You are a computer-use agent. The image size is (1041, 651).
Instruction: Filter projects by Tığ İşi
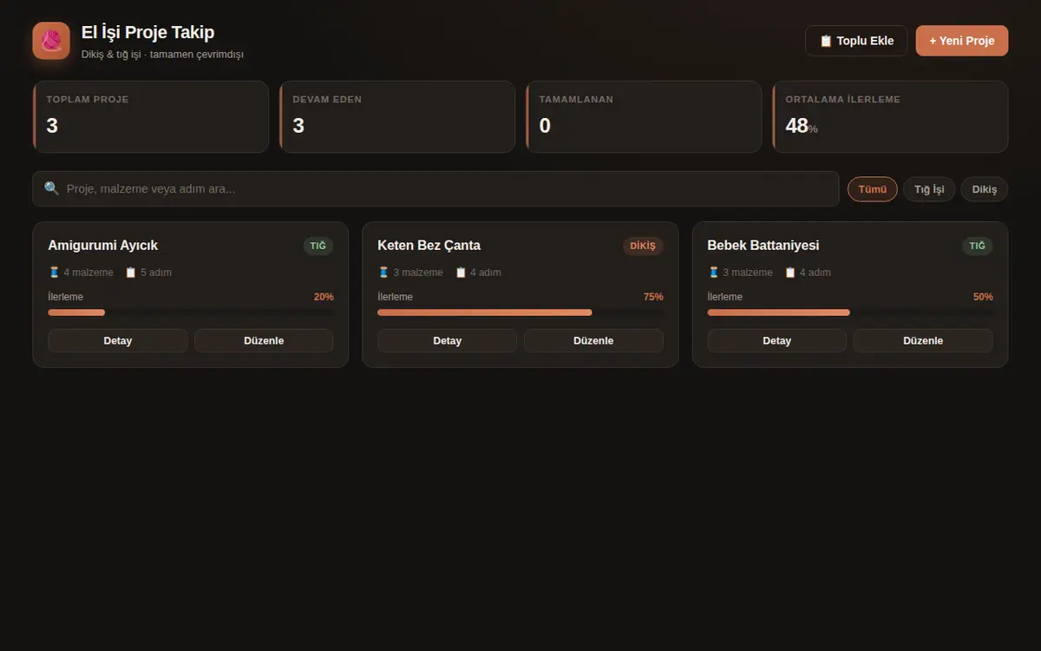pos(929,189)
